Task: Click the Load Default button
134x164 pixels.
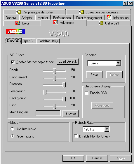Action: click(x=68, y=61)
